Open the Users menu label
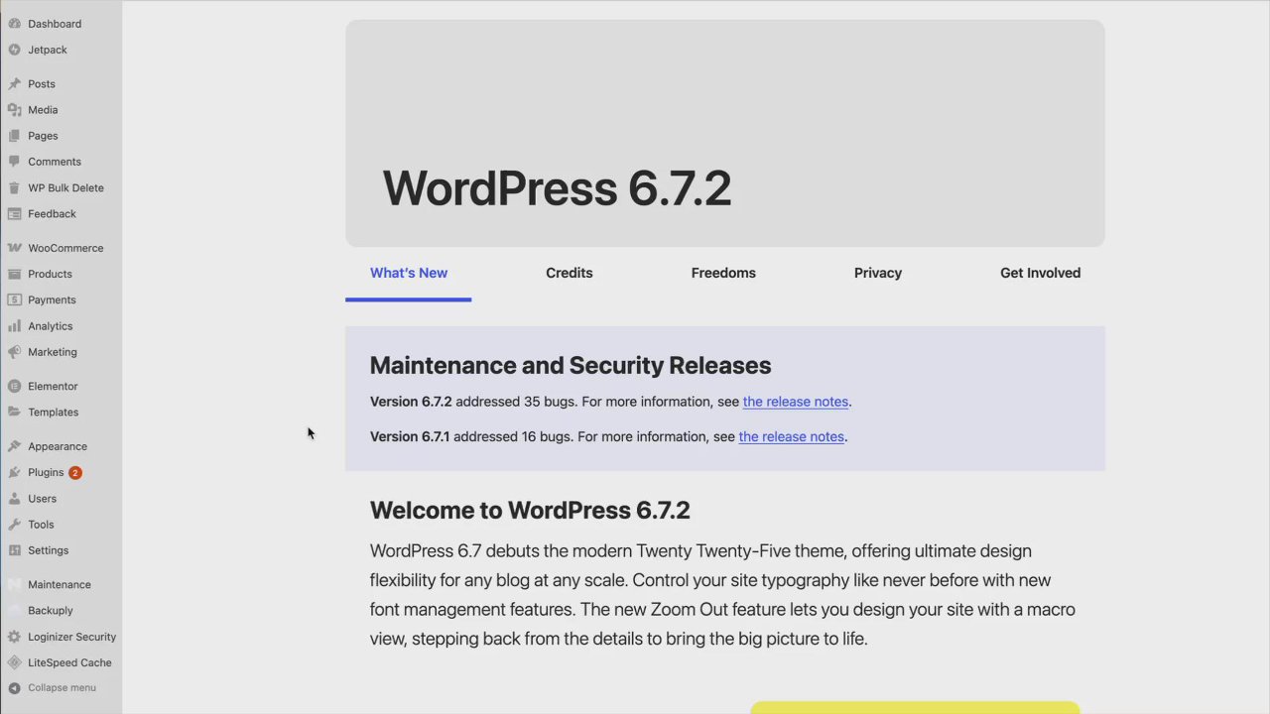Screen dimensions: 1270x714 pyautogui.click(x=43, y=499)
